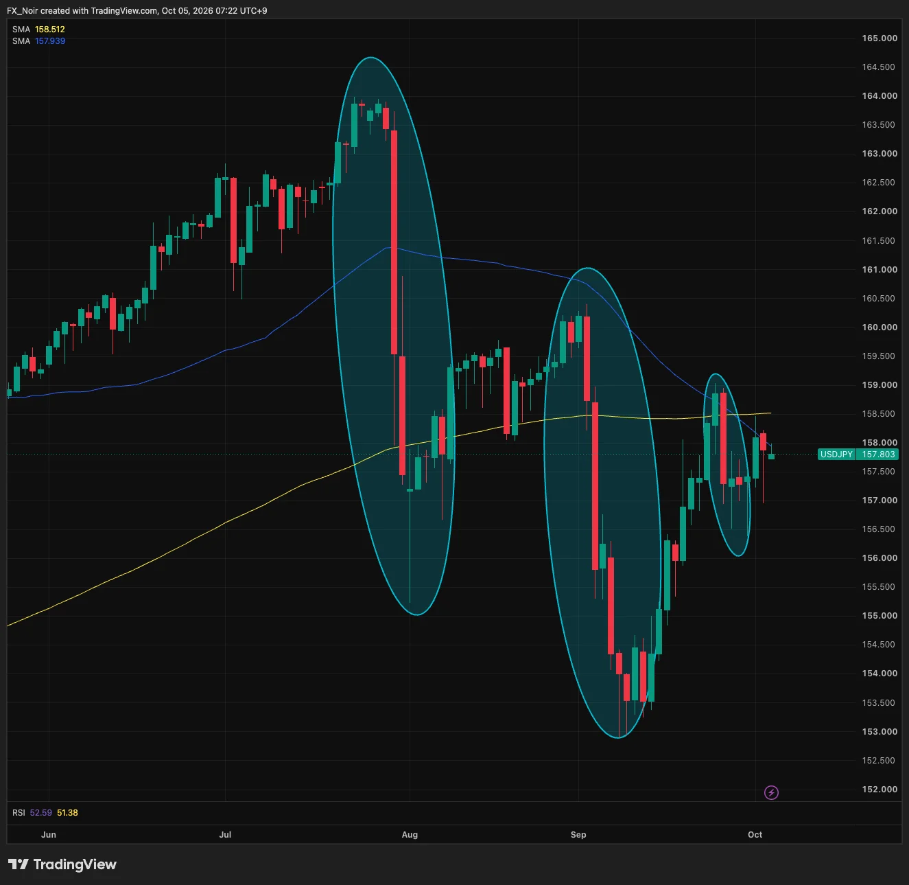Image resolution: width=909 pixels, height=885 pixels.
Task: Click the Oct label on the time axis
Action: (x=755, y=835)
